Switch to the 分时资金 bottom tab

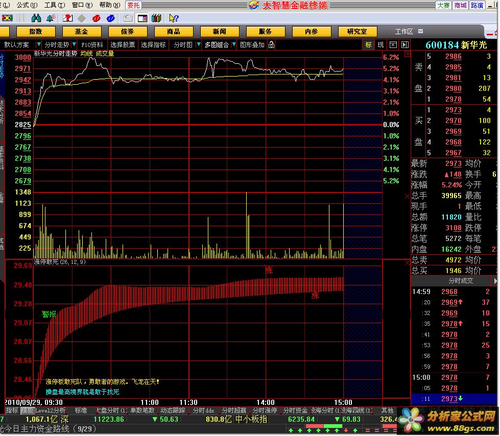(295, 410)
